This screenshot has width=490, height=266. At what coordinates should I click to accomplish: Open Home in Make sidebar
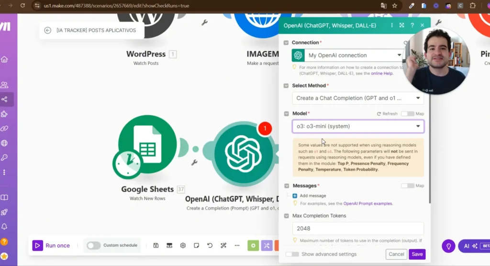click(x=4, y=59)
